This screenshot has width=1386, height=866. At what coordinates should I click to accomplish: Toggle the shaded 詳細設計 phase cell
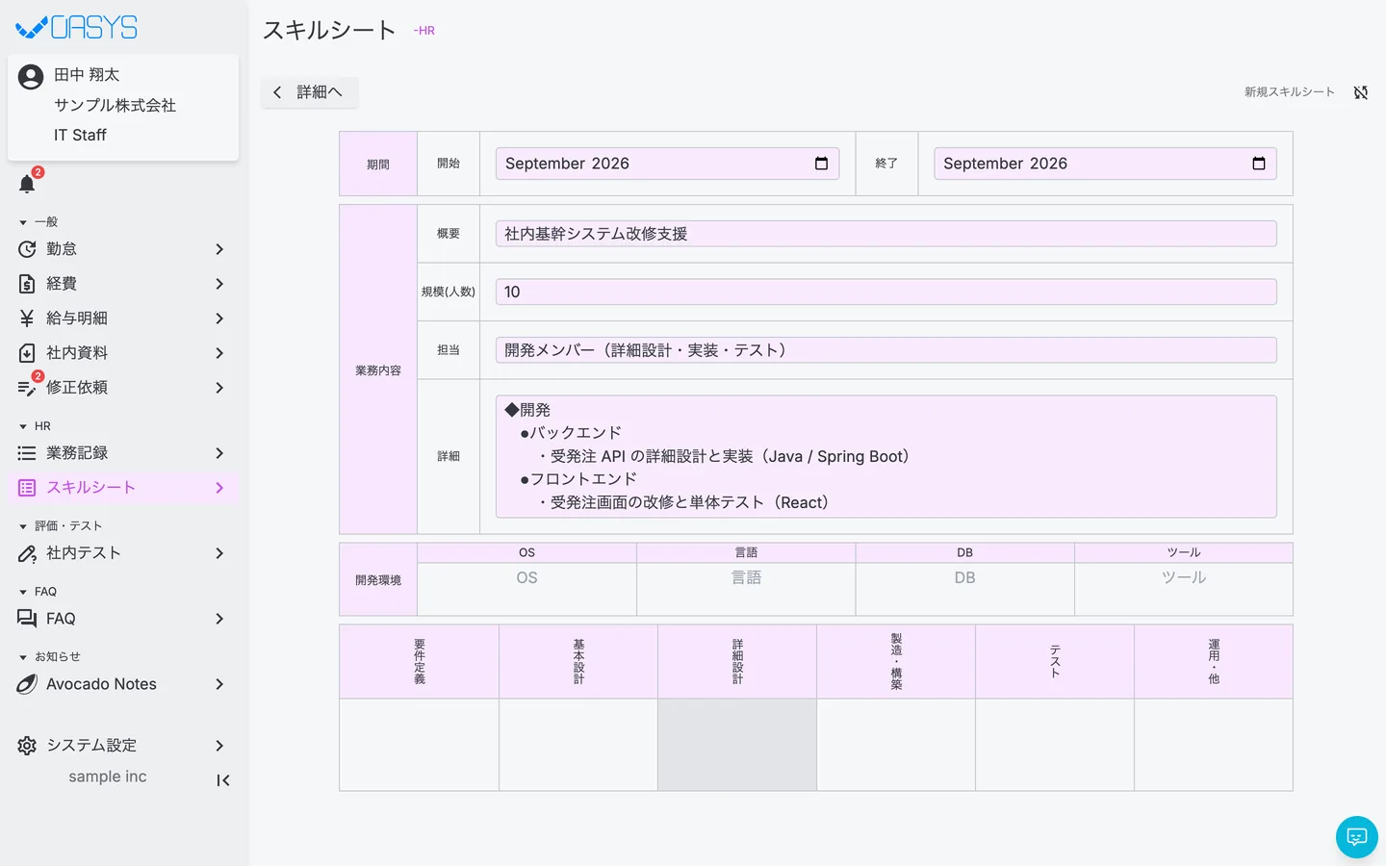click(x=737, y=745)
